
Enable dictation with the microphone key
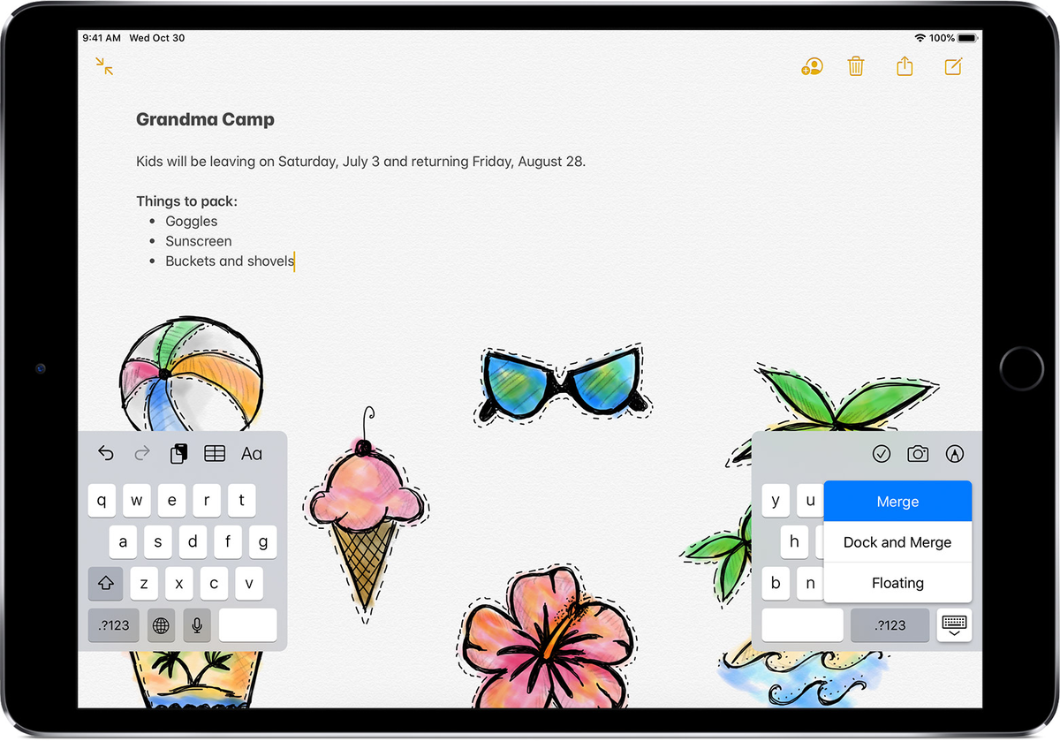[x=196, y=625]
